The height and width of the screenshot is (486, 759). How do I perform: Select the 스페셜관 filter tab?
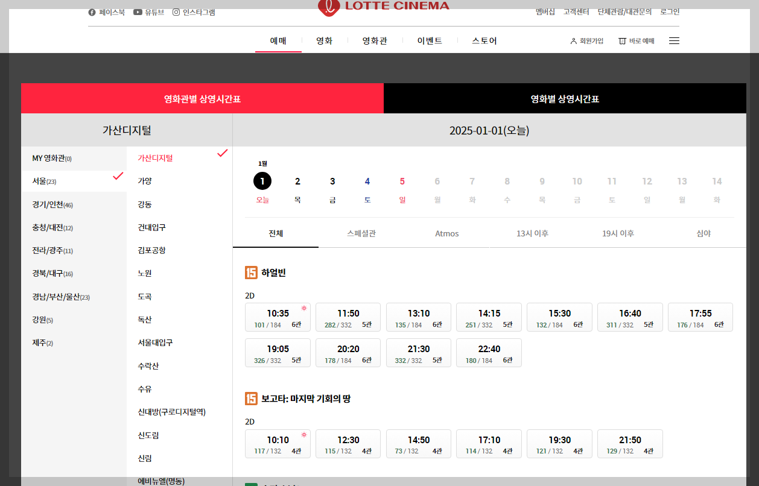[x=361, y=234]
